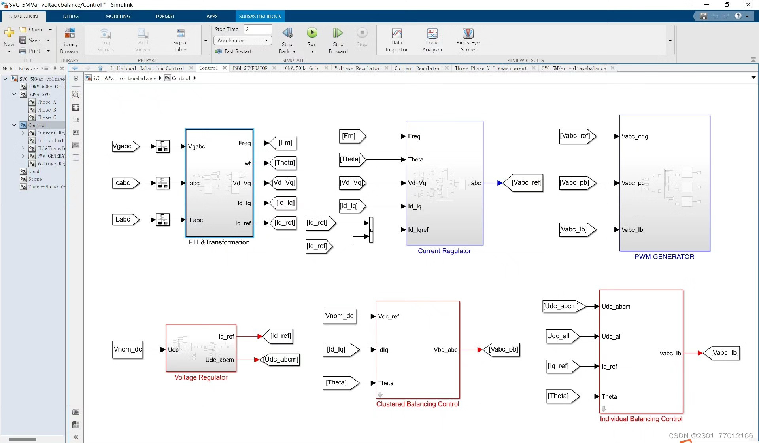Image resolution: width=759 pixels, height=443 pixels.
Task: Toggle sample time display arrows icon
Action: [76, 120]
